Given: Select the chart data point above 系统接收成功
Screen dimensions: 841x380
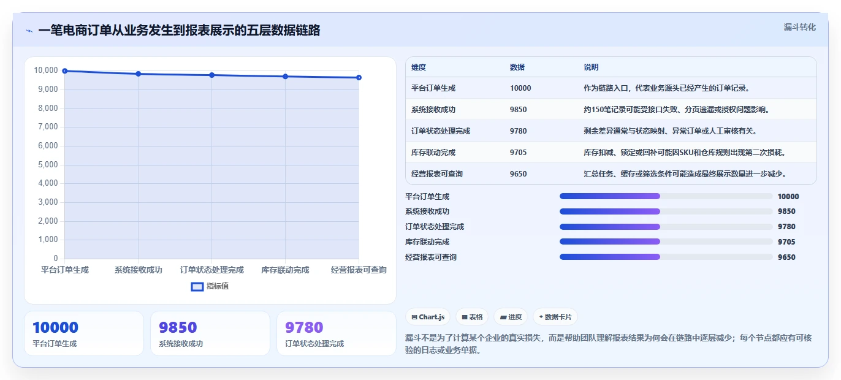Looking at the screenshot, I should (x=139, y=74).
